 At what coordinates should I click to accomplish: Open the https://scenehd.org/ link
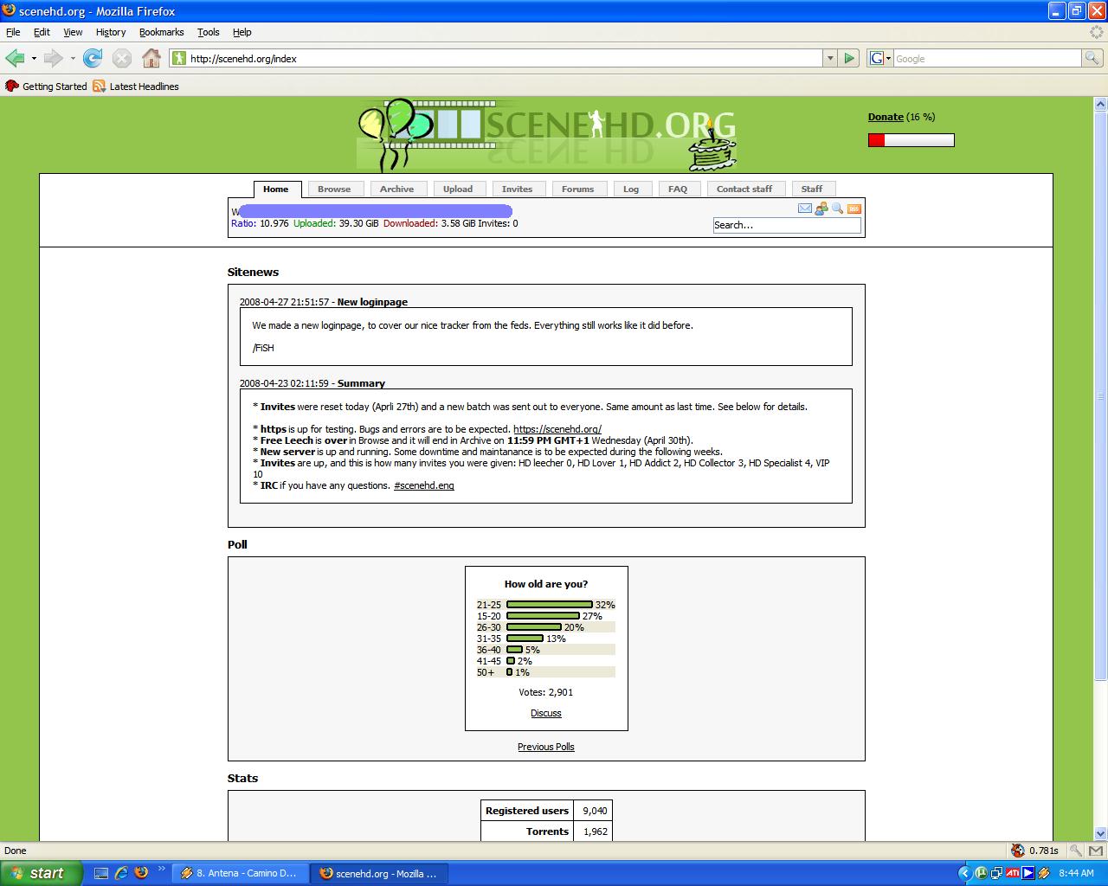tap(557, 429)
